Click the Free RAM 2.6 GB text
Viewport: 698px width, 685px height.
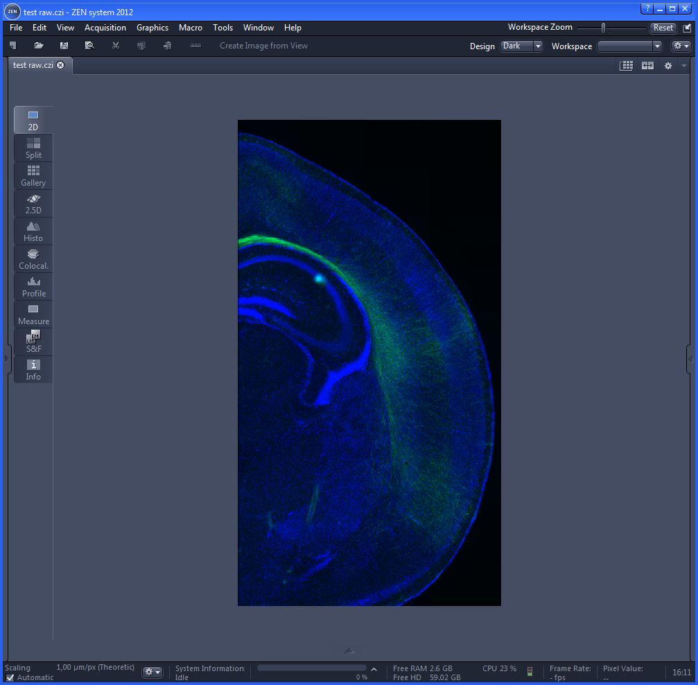click(422, 668)
